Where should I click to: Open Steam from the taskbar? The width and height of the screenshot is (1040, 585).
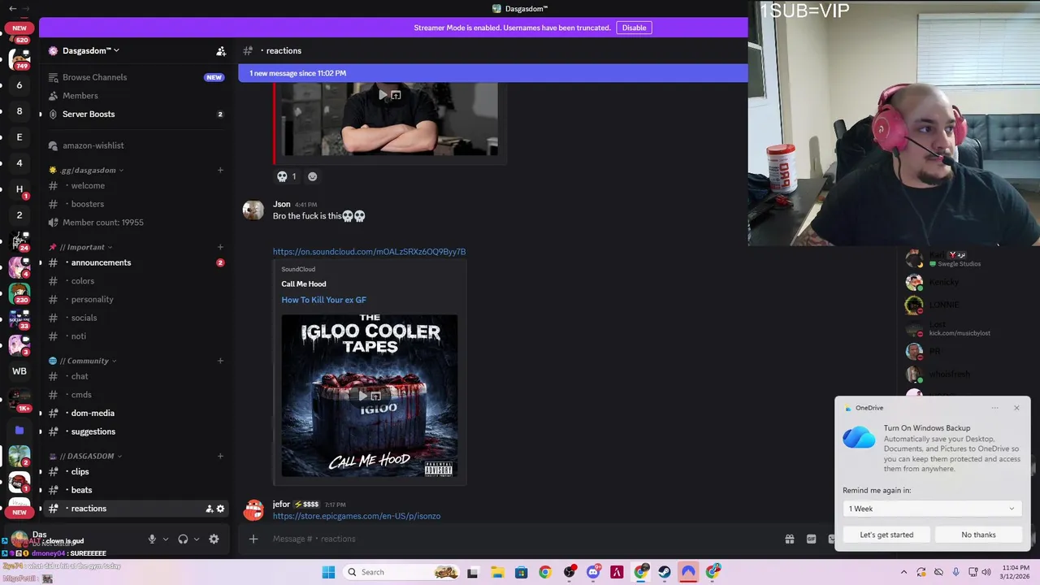(x=665, y=572)
